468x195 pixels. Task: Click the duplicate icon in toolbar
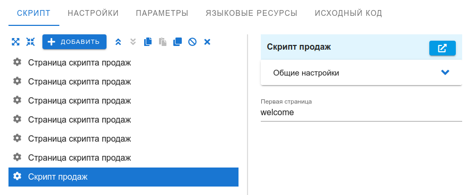click(178, 42)
